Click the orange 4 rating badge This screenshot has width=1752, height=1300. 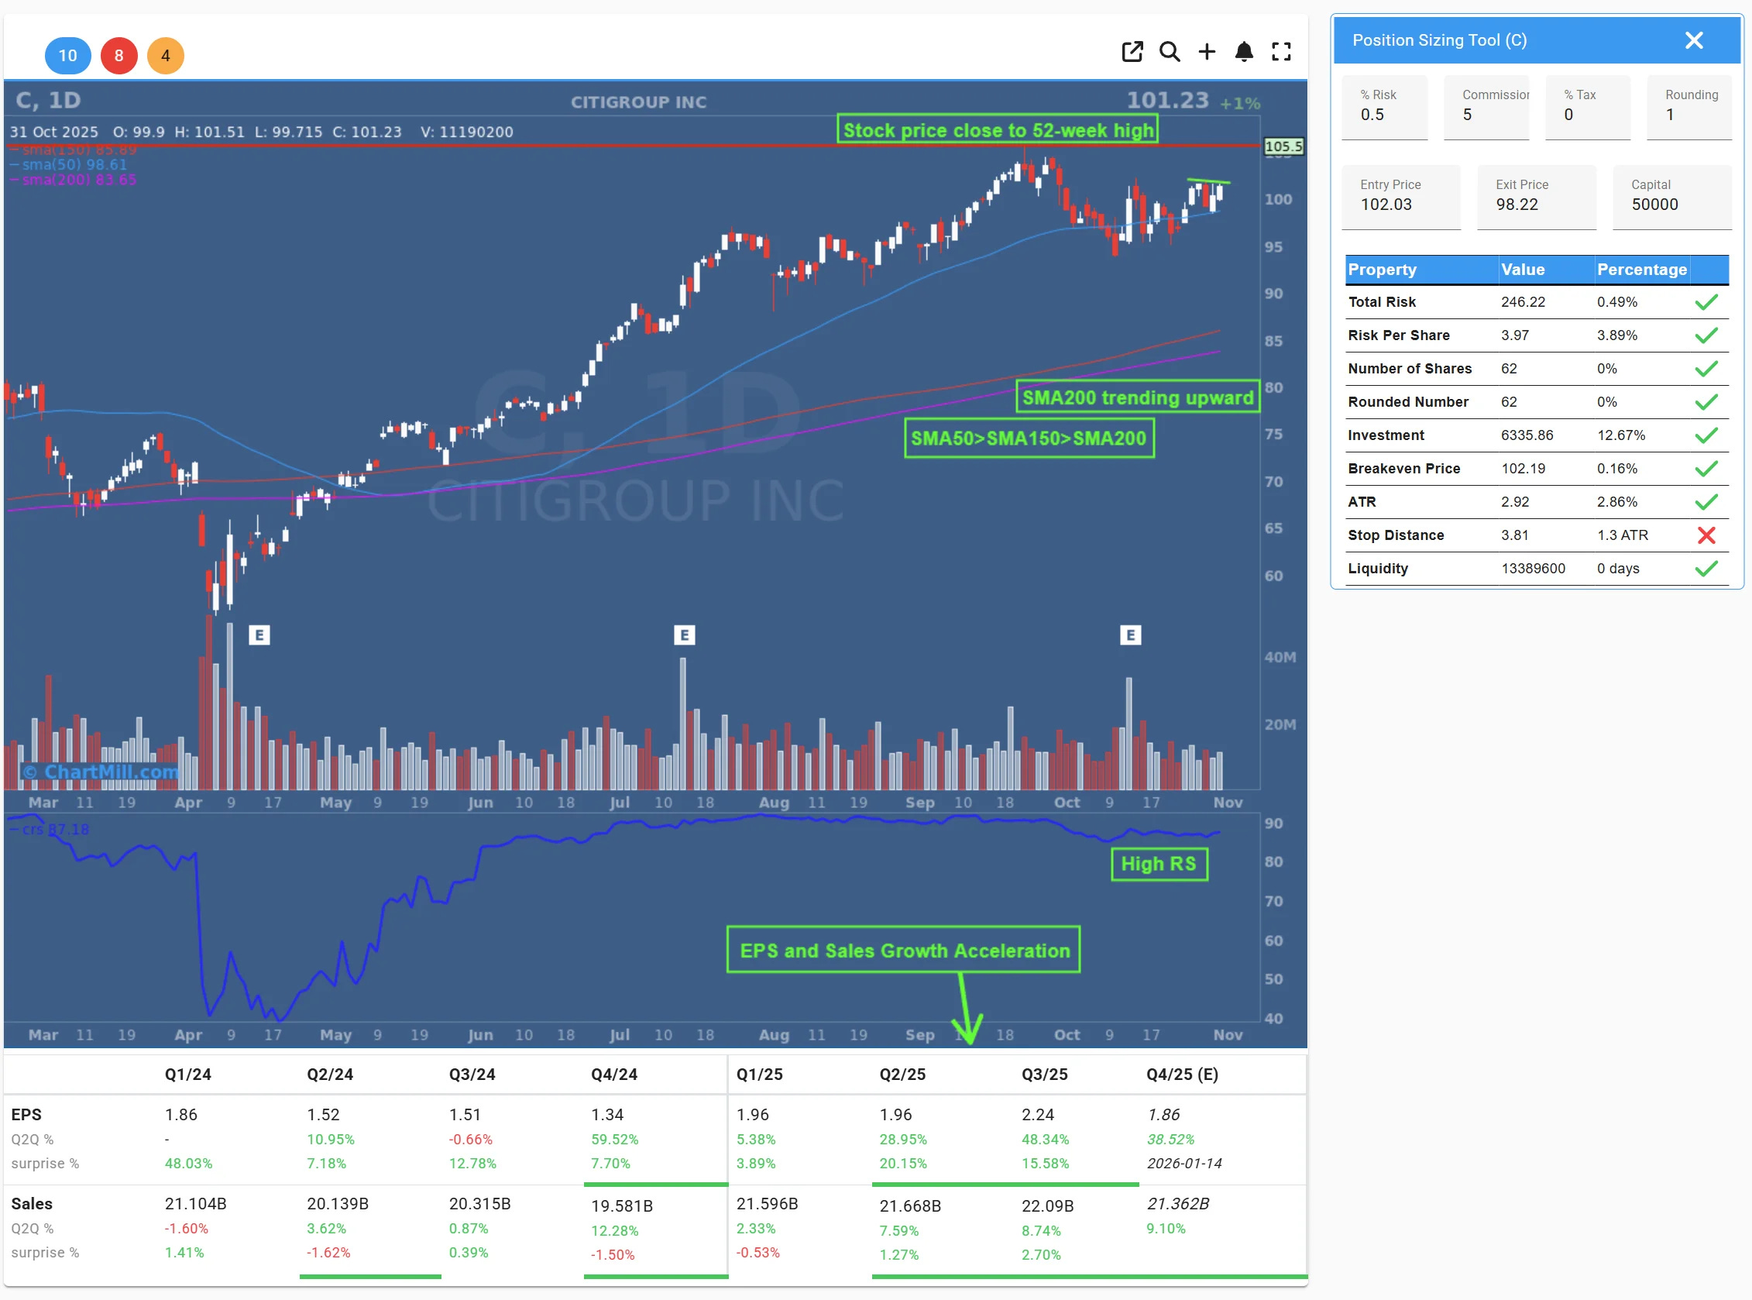(x=165, y=56)
